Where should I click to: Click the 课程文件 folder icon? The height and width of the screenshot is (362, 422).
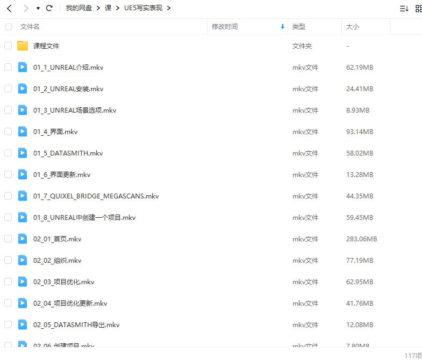(23, 46)
